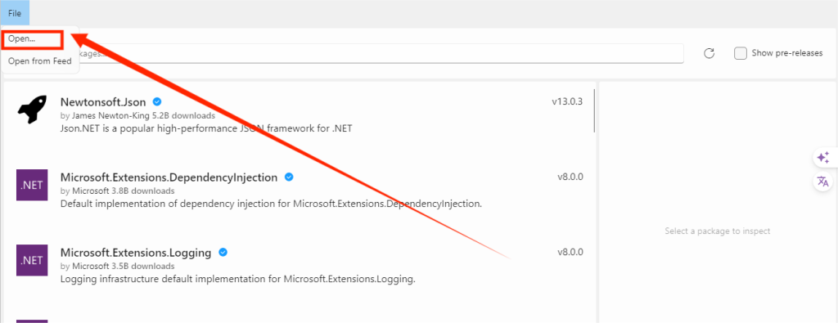This screenshot has height=323, width=838.
Task: Click the package list vertical scrollbar
Action: point(594,109)
